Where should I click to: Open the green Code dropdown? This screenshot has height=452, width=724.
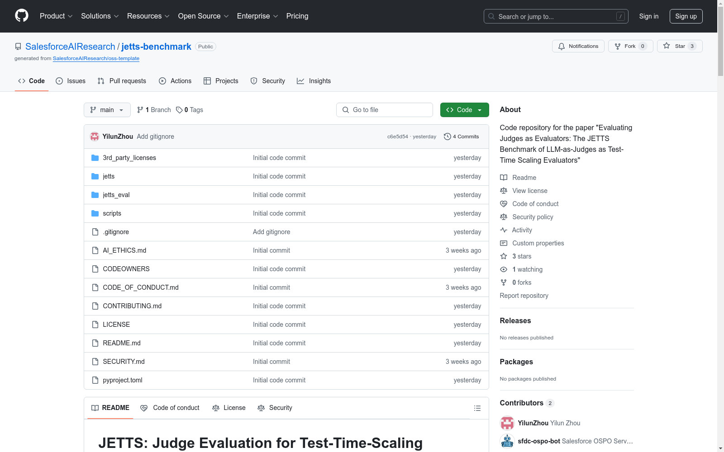tap(464, 110)
